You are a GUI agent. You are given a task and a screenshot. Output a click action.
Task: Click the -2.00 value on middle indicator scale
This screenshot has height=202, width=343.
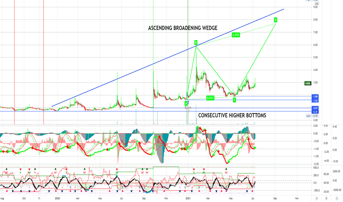click(x=316, y=164)
